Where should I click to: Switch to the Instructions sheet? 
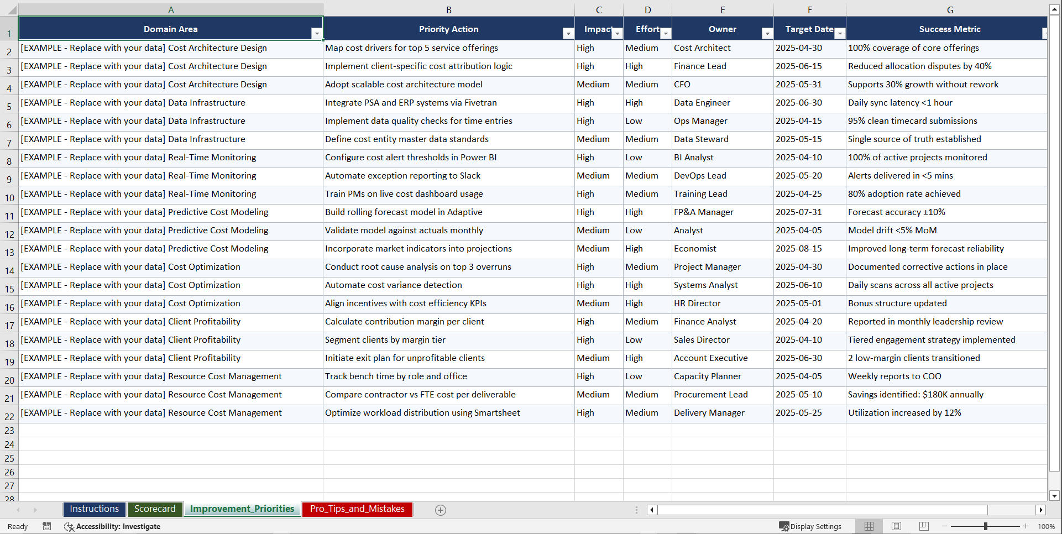[x=94, y=509]
